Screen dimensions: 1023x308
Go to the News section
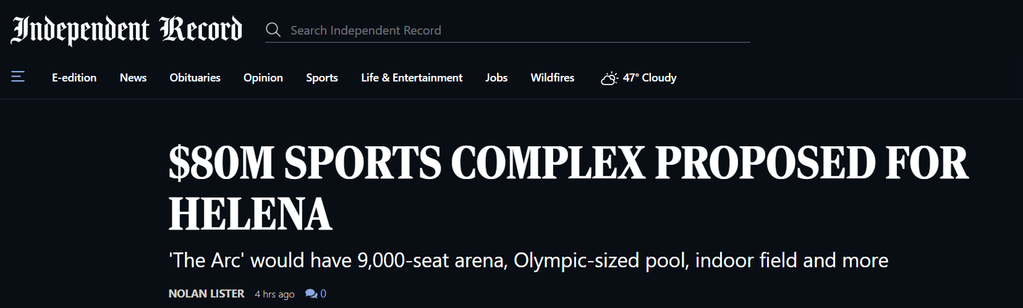point(133,78)
